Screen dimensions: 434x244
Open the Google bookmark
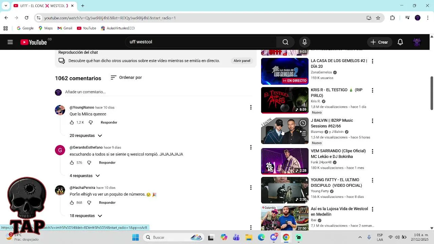[25, 28]
